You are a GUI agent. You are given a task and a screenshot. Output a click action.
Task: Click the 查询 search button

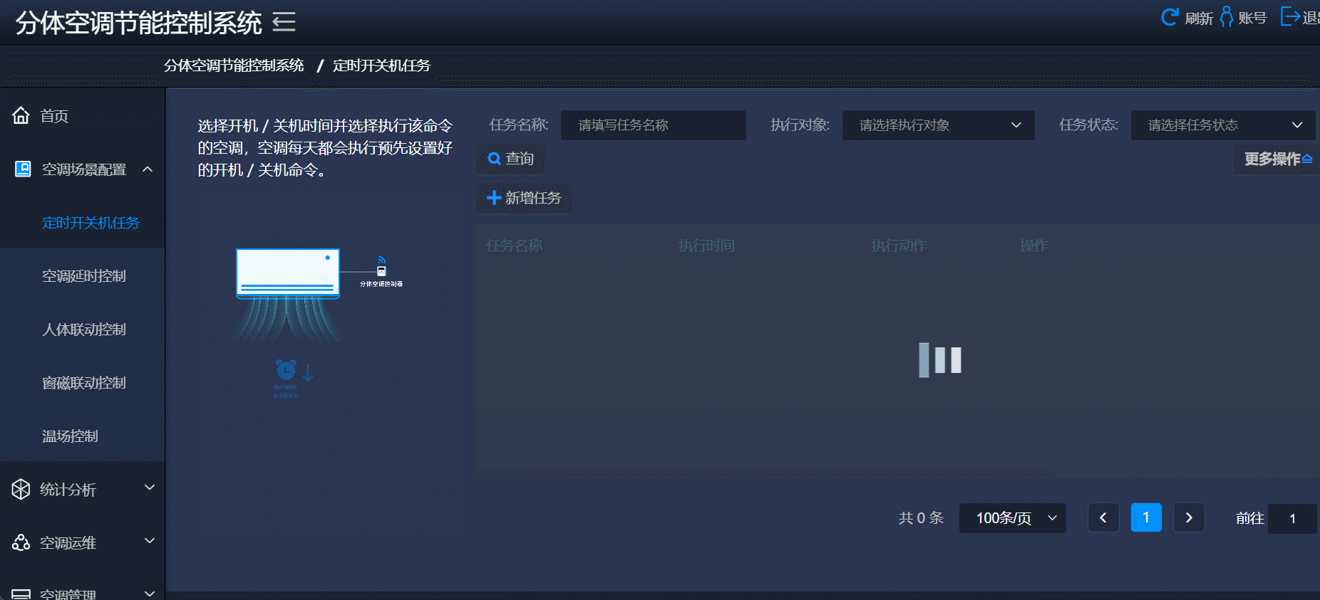pos(510,159)
